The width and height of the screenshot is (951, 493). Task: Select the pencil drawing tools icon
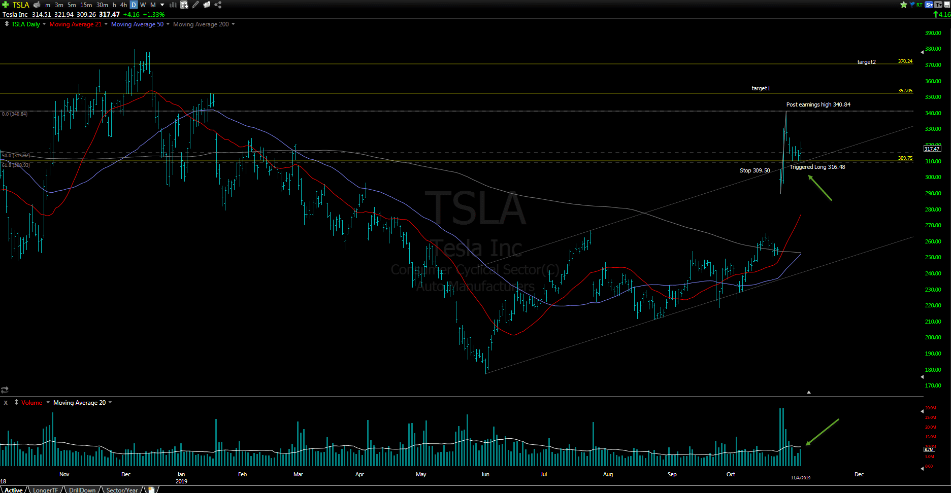coord(195,5)
